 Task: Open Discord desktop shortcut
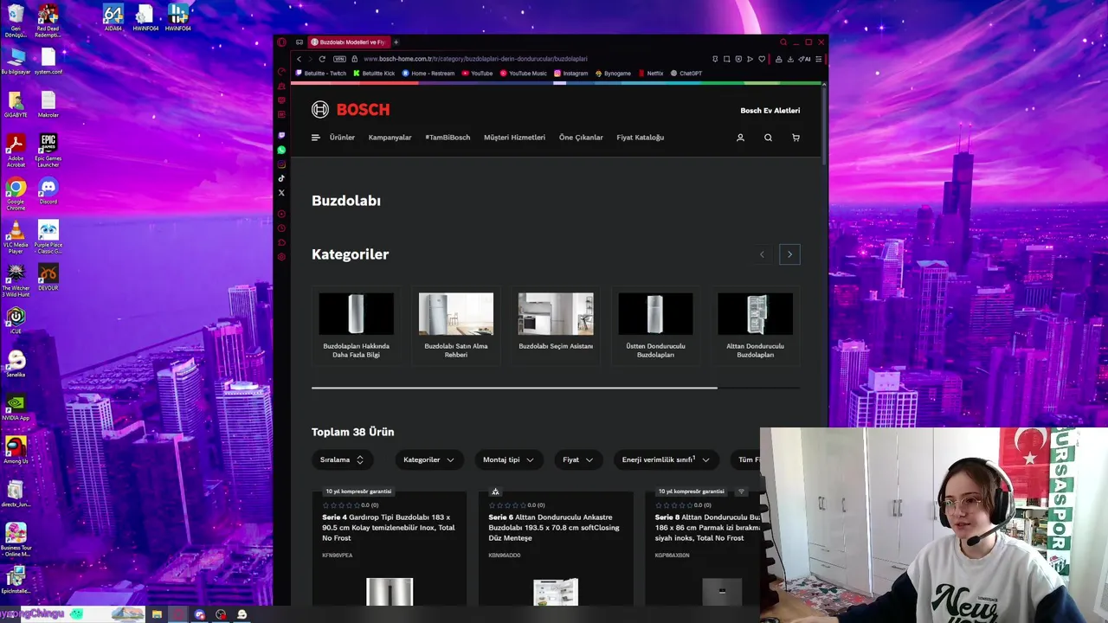(48, 192)
